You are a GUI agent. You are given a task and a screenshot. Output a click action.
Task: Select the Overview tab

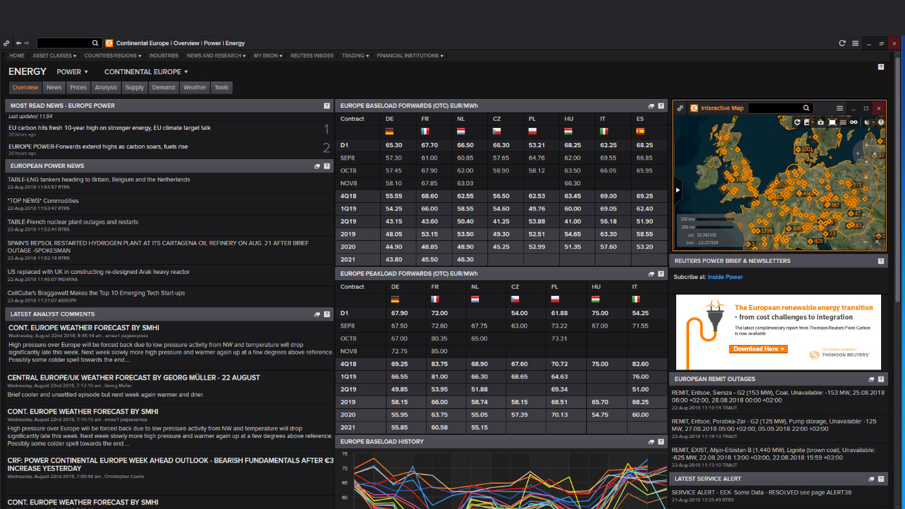coord(26,87)
